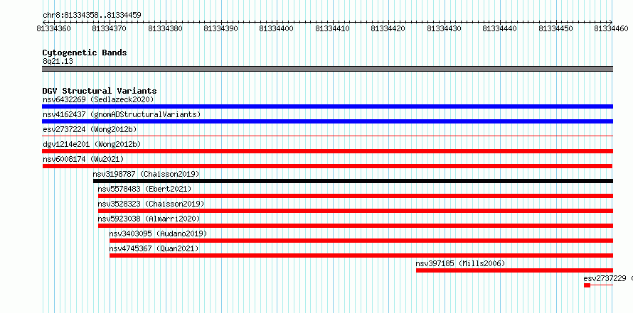Click the esv2737229 variant label
633x313 pixels.
click(x=605, y=278)
